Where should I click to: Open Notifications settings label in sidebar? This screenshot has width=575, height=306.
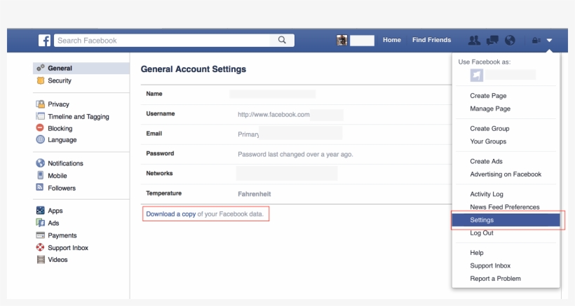point(65,163)
